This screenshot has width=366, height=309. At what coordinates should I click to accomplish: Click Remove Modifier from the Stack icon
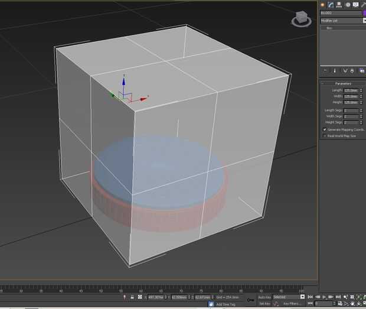[x=352, y=70]
